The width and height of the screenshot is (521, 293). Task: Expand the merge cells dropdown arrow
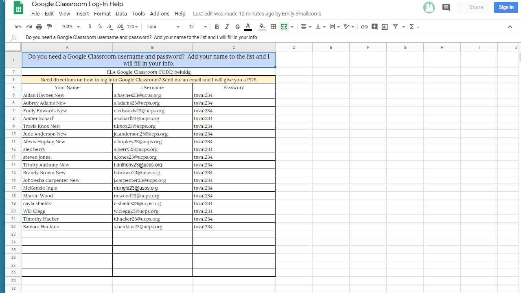[291, 26]
